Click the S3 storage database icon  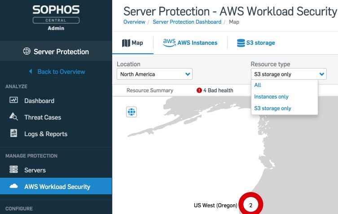(x=241, y=43)
